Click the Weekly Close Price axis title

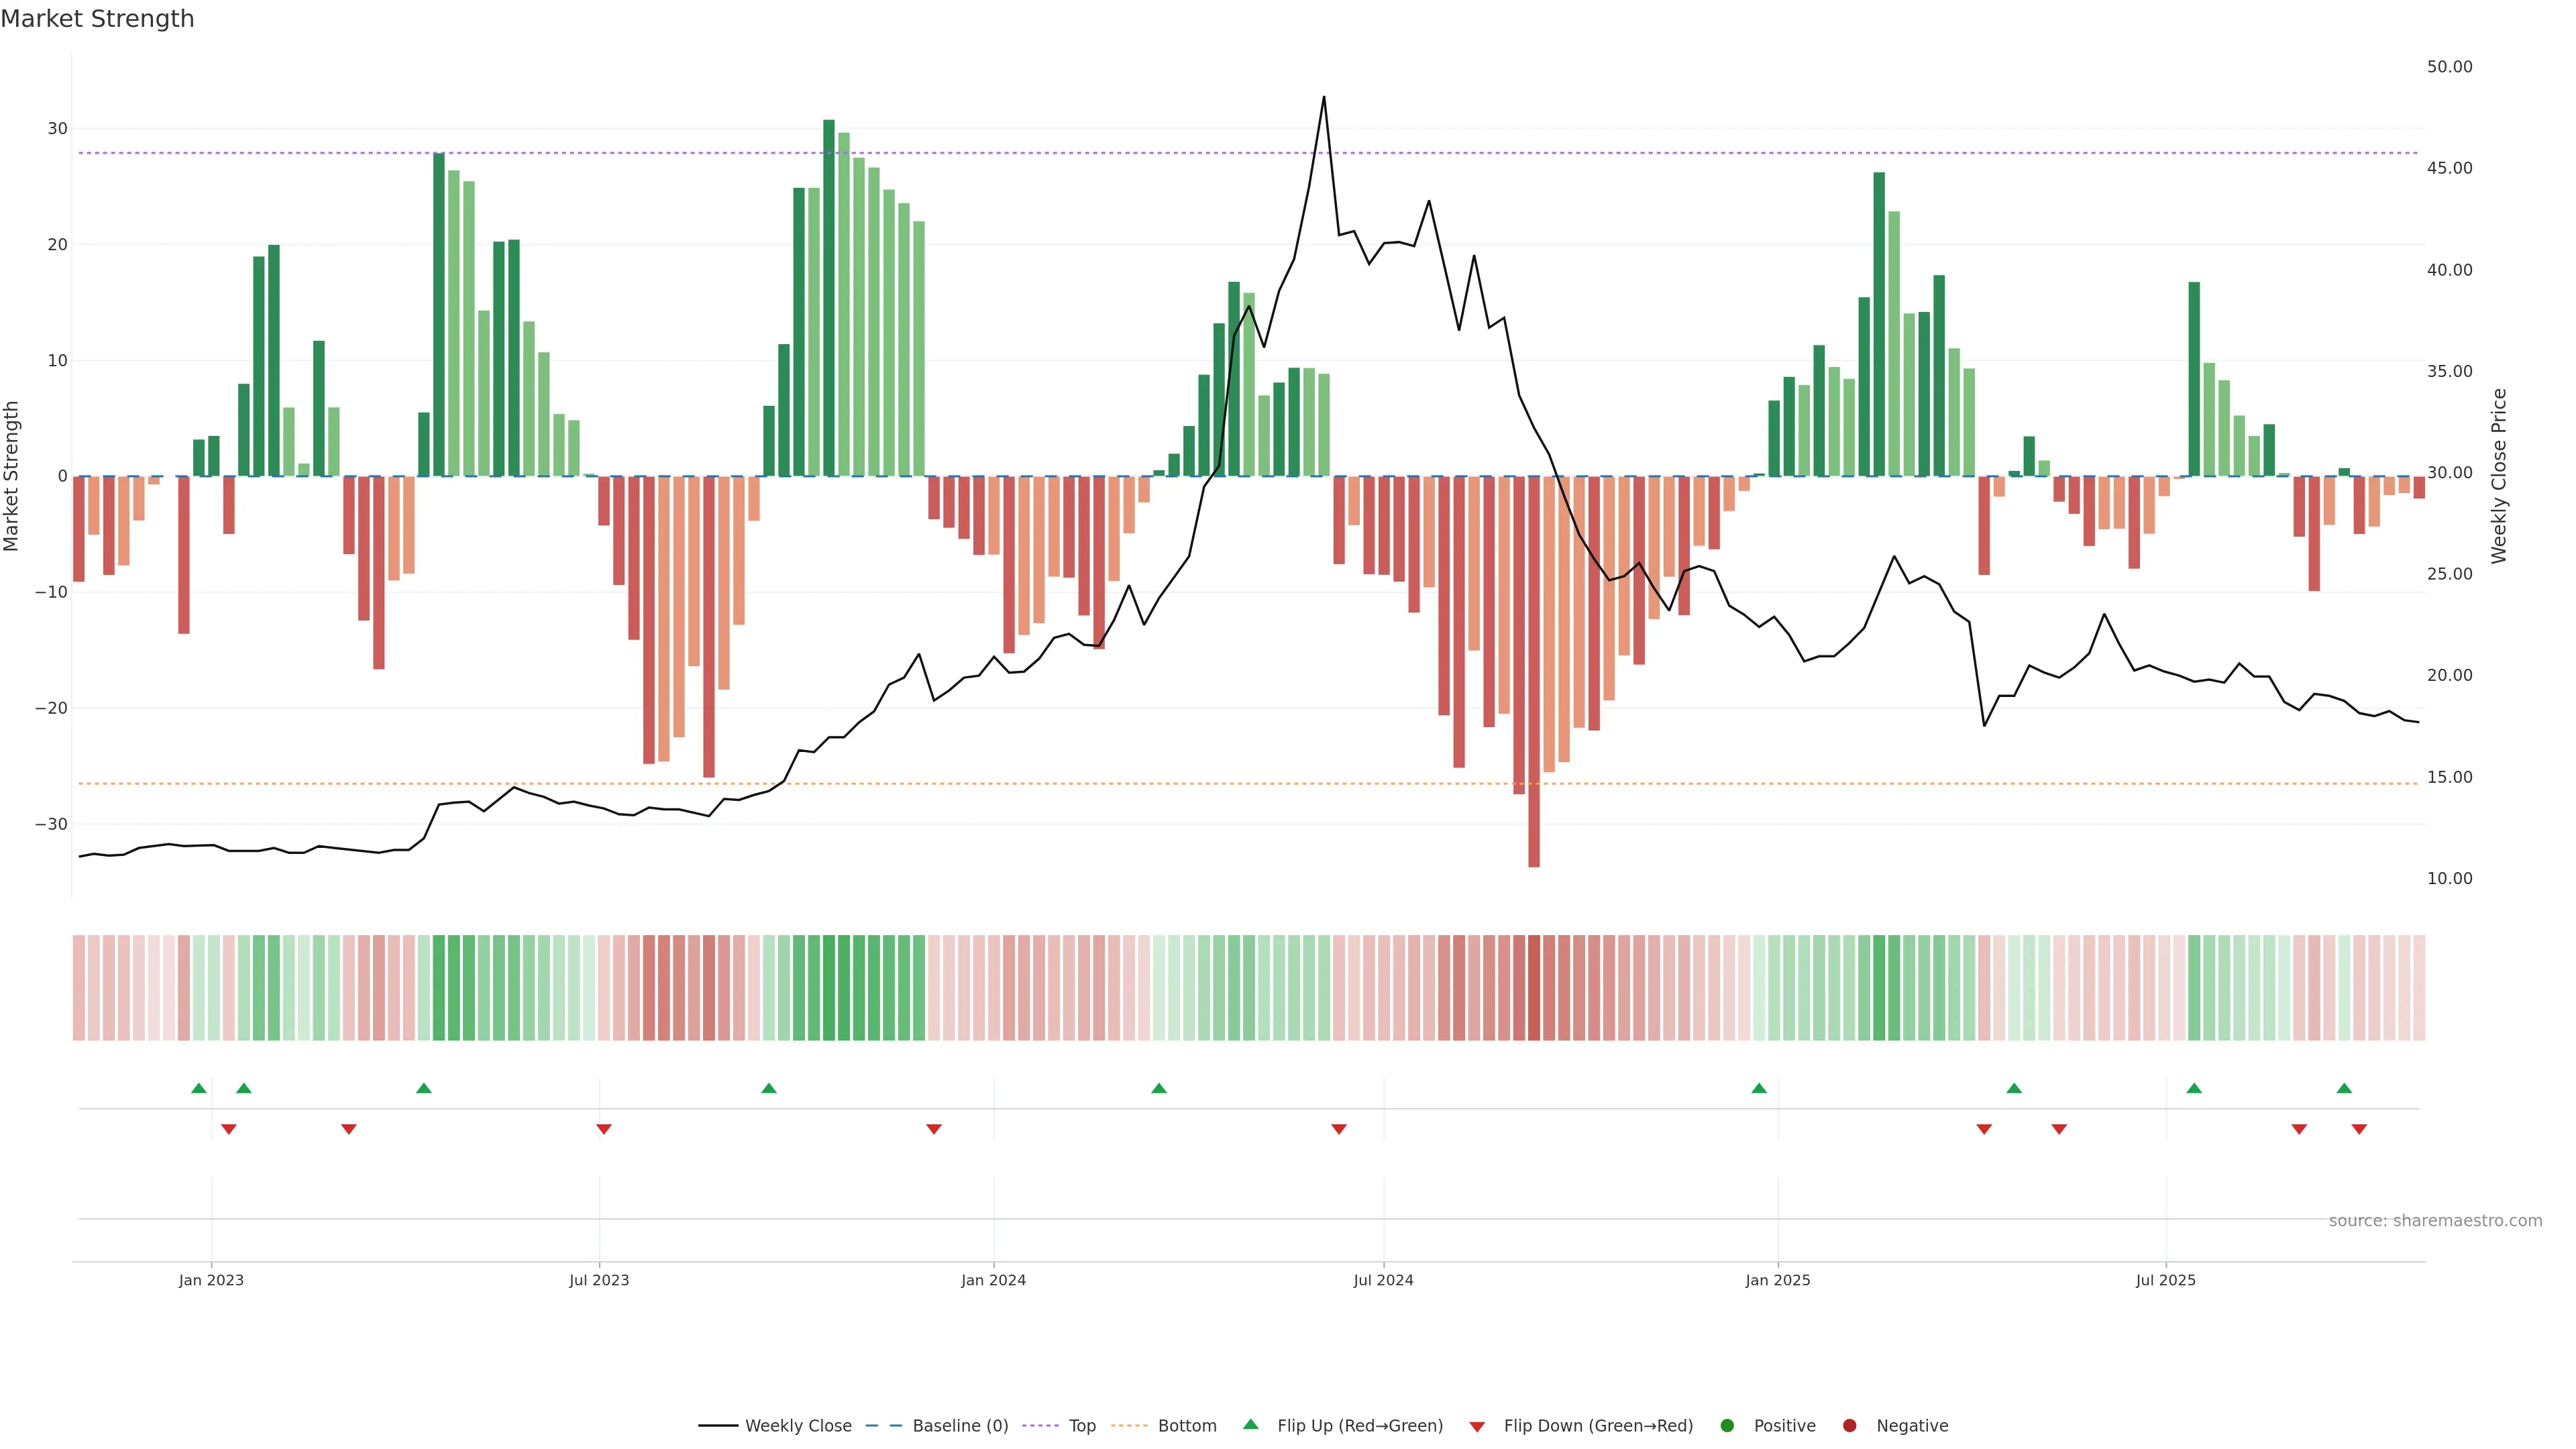pyautogui.click(x=2499, y=476)
